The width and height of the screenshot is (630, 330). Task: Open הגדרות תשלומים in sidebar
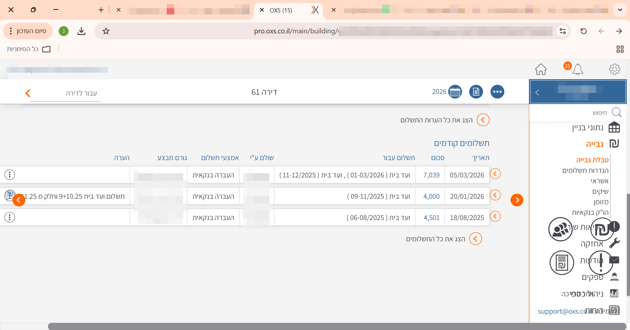[x=585, y=171]
